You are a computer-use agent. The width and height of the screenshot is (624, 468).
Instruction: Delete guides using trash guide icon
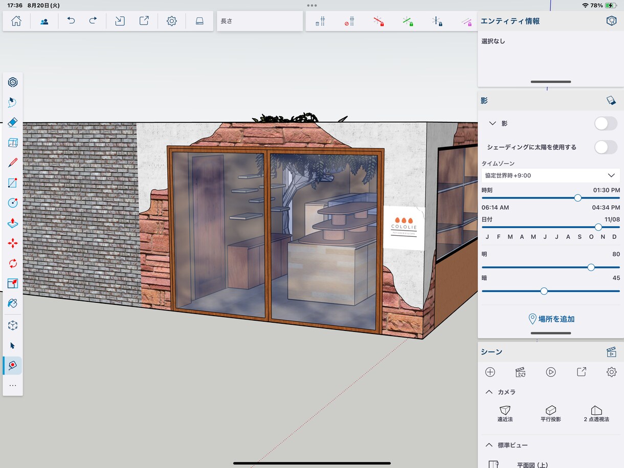tap(320, 21)
